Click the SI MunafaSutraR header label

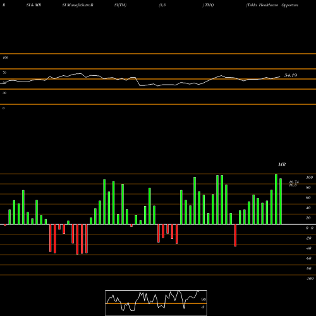click(x=78, y=5)
